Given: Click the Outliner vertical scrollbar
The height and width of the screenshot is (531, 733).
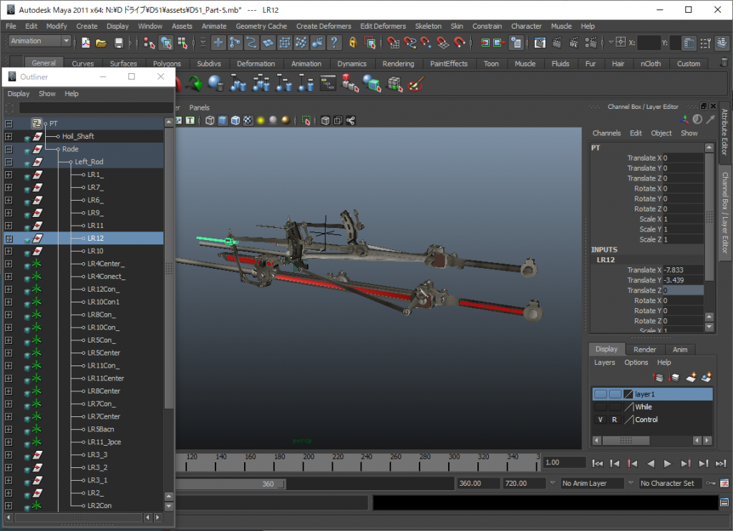Looking at the screenshot, I should (169, 267).
